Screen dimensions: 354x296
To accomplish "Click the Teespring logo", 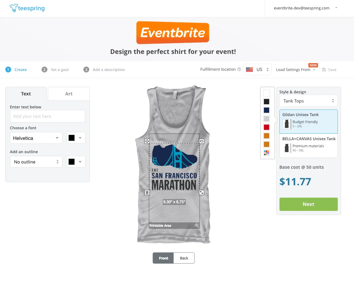I will coord(27,8).
